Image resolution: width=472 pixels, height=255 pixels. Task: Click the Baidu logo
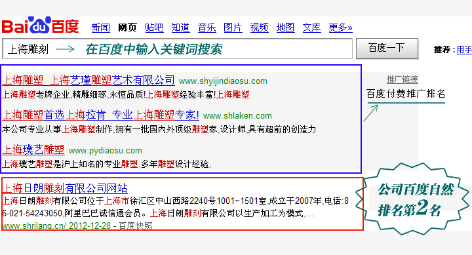pyautogui.click(x=41, y=26)
